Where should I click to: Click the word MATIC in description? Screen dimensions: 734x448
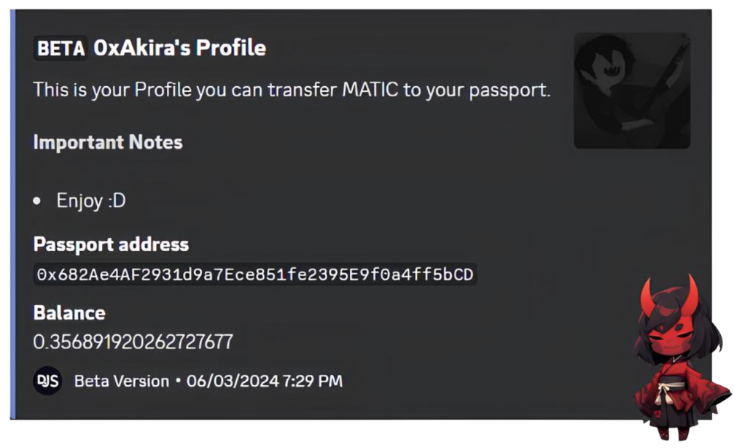pos(370,89)
